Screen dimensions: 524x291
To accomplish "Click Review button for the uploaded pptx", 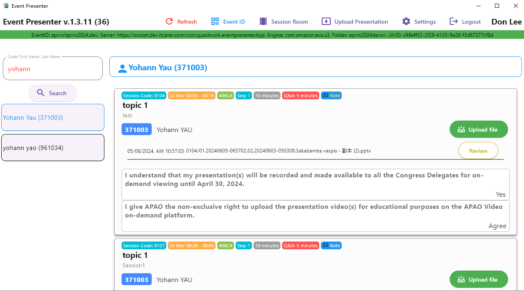I will pyautogui.click(x=478, y=151).
